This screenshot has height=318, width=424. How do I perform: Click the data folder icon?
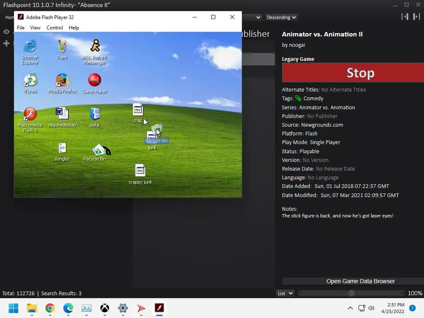95,114
